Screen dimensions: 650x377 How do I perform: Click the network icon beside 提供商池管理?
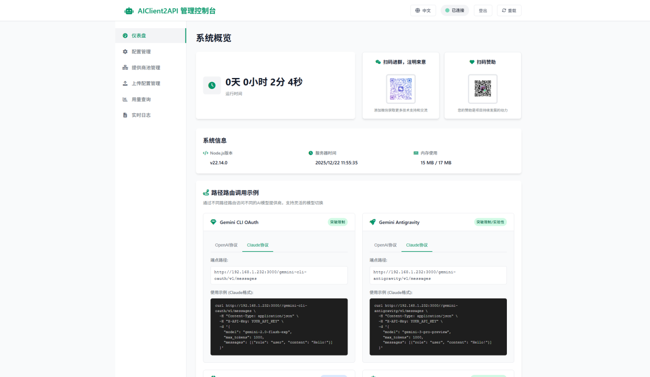click(x=125, y=68)
